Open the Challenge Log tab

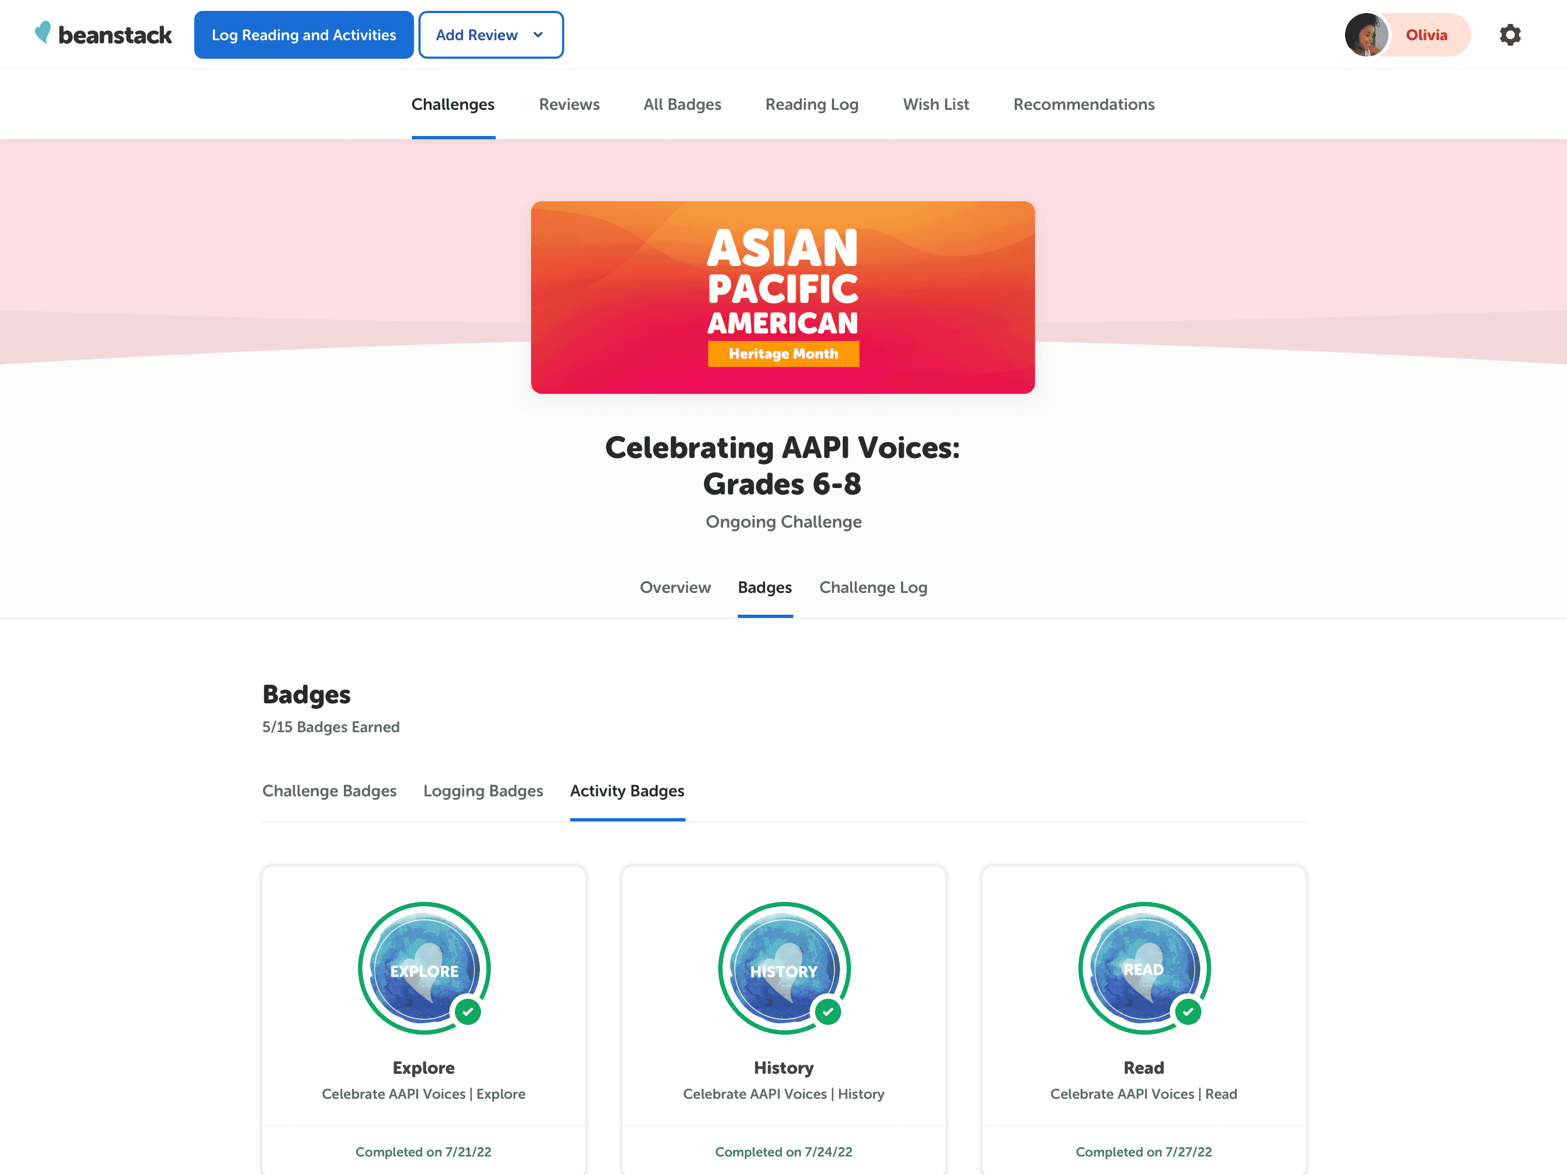873,587
